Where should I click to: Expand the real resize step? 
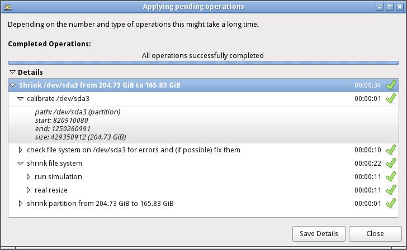29,190
